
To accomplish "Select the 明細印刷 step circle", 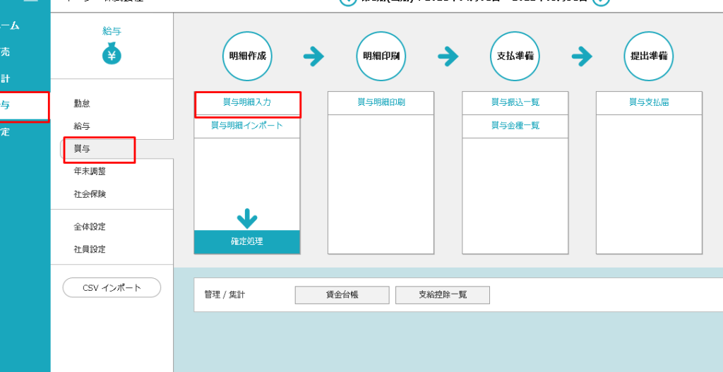I will [x=381, y=56].
